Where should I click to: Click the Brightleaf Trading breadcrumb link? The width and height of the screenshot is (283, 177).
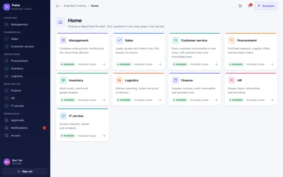coord(75,6)
